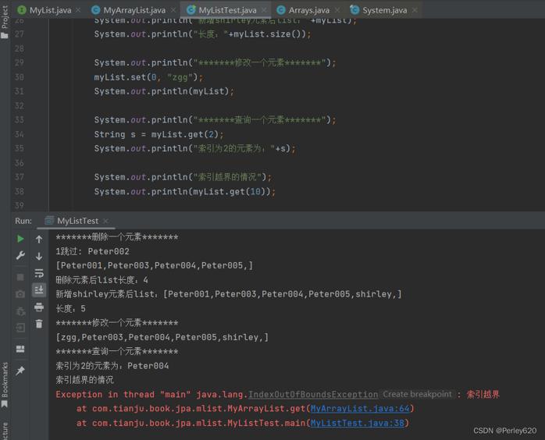Click console line starting '新增shirley元素后list'
This screenshot has height=440, width=545.
(229, 294)
